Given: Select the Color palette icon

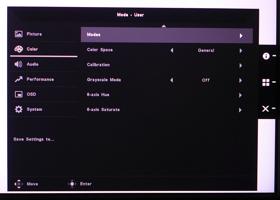Looking at the screenshot, I should coord(18,49).
